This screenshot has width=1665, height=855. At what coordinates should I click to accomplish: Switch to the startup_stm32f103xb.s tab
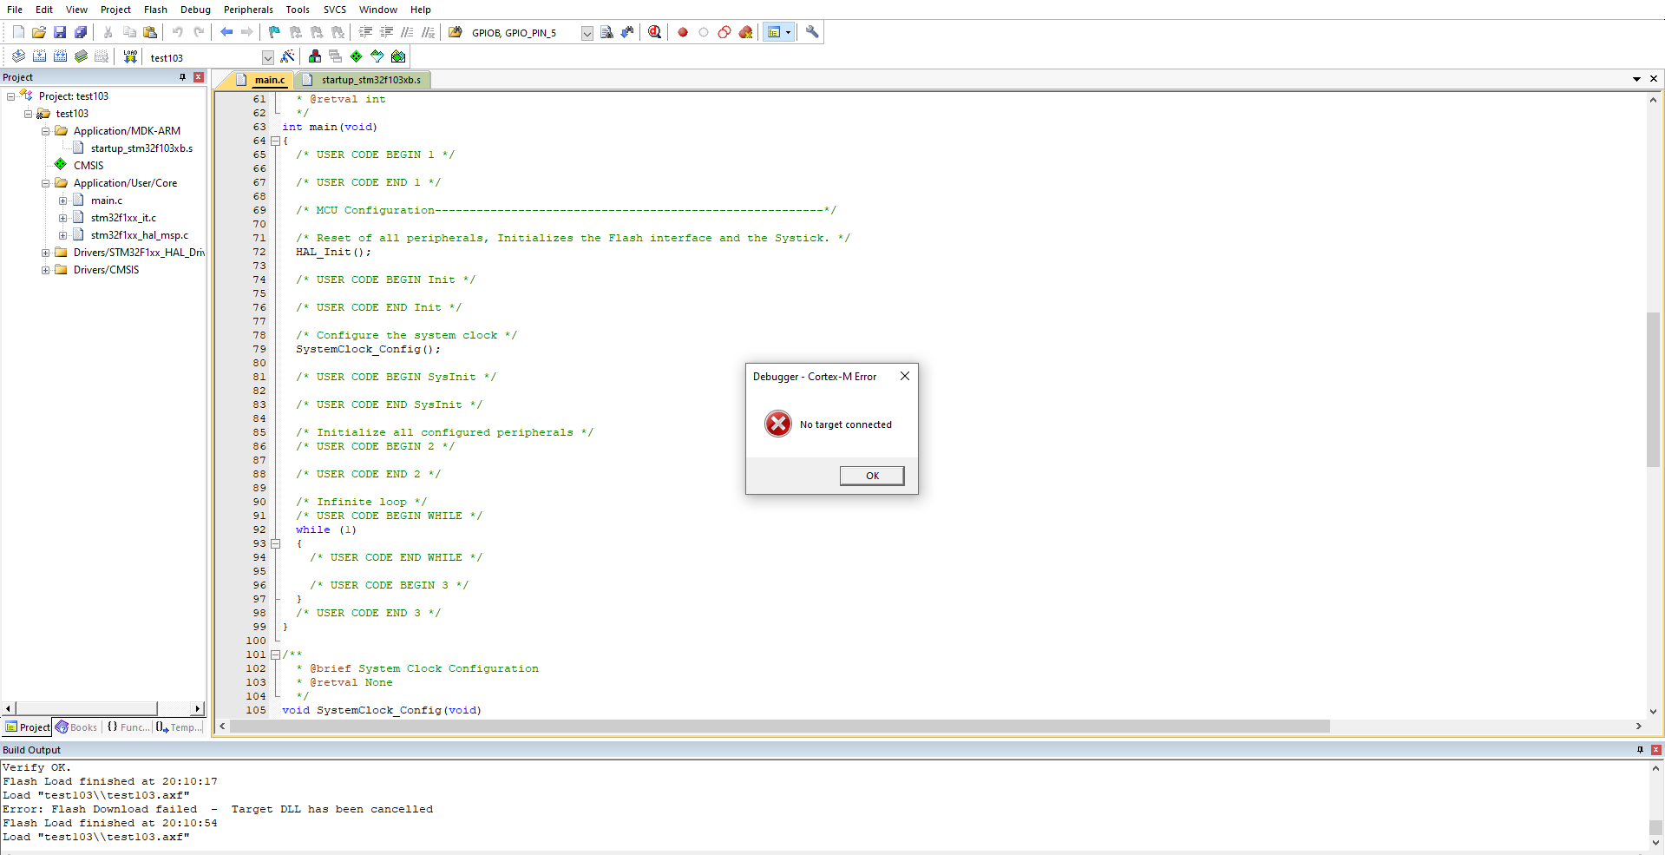point(370,79)
